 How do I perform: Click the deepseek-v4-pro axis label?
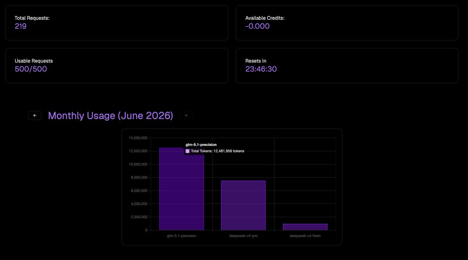tap(243, 236)
